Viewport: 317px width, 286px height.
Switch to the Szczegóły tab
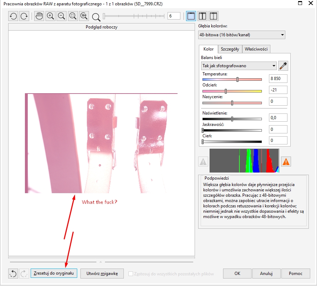coord(230,49)
